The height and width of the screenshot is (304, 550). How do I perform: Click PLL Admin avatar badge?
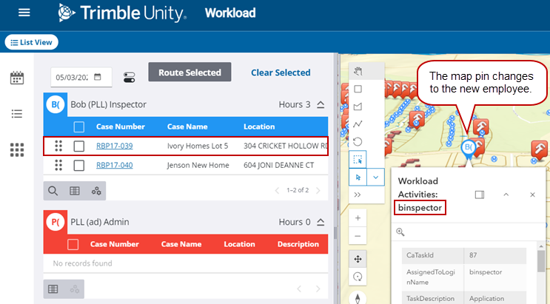56,222
